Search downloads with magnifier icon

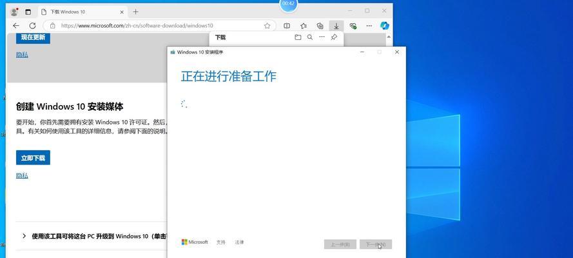pos(310,37)
